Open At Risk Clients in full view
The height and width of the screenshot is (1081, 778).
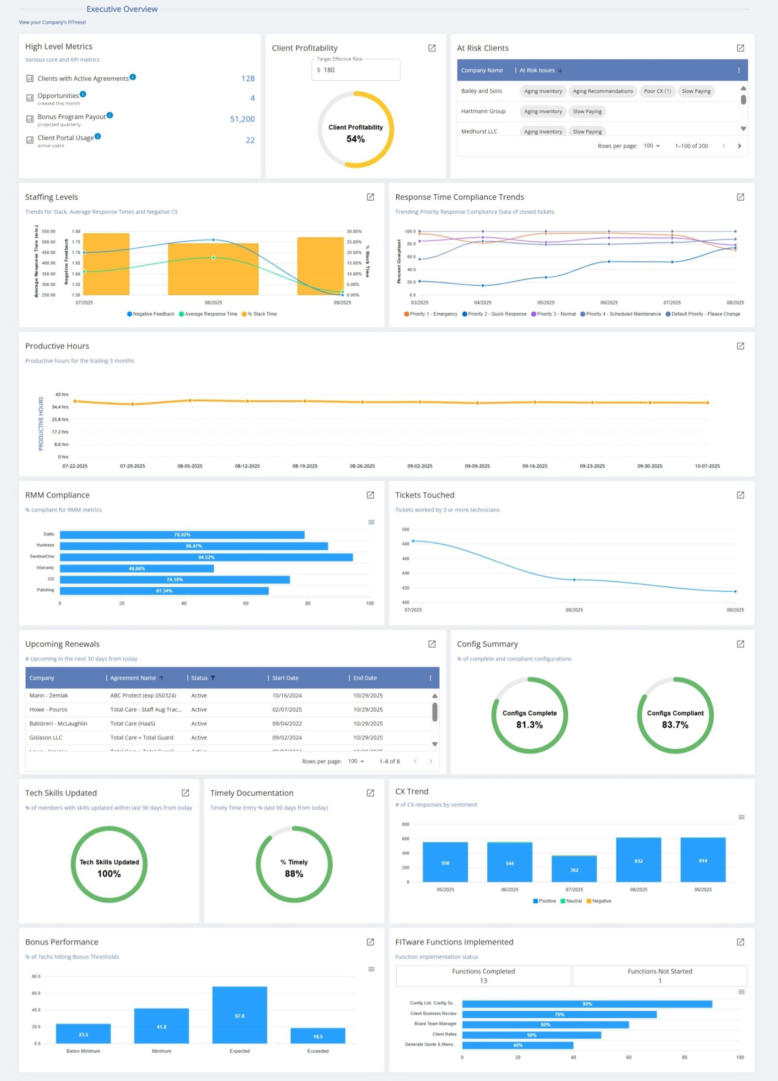tap(741, 48)
